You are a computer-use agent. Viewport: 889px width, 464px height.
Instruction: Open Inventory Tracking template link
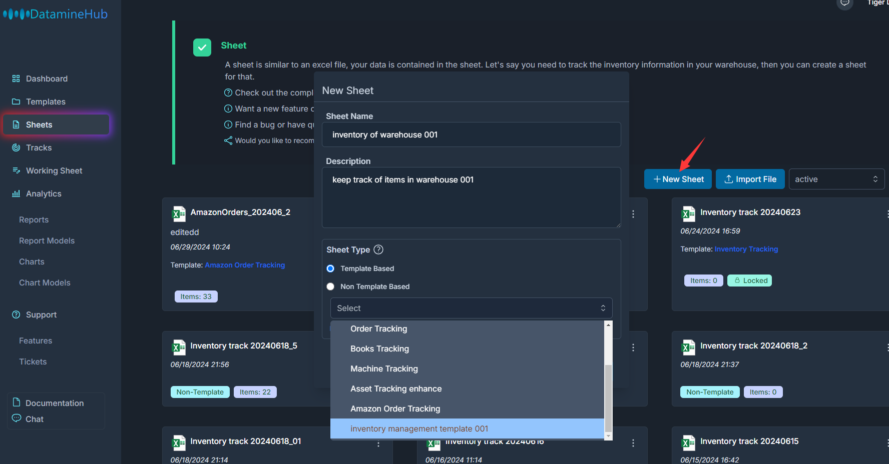[746, 249]
